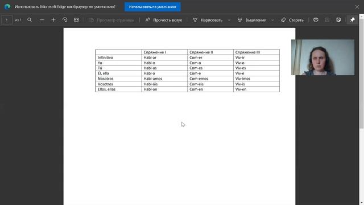Click the webcam video thumbnail
364x205 pixels.
coord(322,57)
